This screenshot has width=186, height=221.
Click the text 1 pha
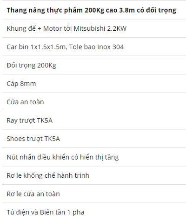[76, 212]
